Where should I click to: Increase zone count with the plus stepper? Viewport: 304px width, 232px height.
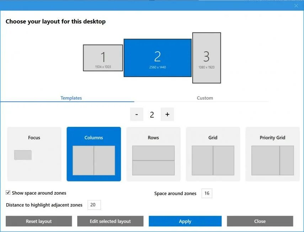click(167, 114)
